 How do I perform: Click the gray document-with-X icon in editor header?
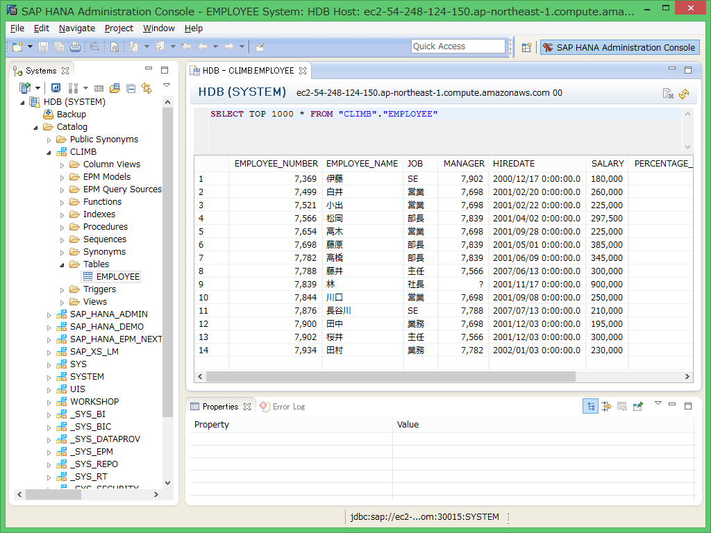668,94
